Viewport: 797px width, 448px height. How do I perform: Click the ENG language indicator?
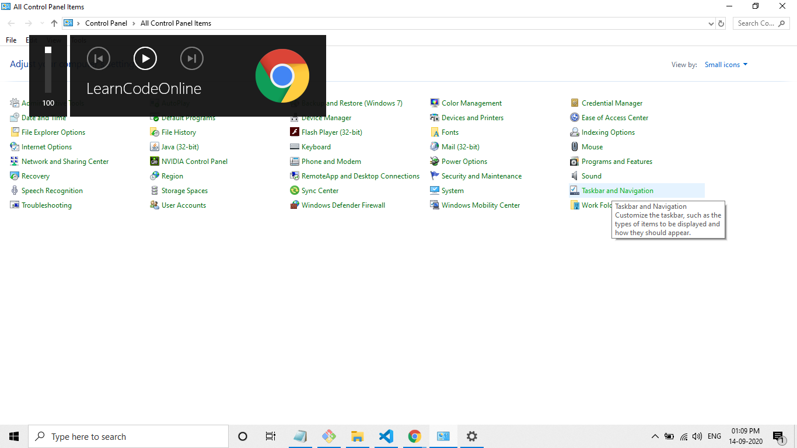(x=714, y=436)
